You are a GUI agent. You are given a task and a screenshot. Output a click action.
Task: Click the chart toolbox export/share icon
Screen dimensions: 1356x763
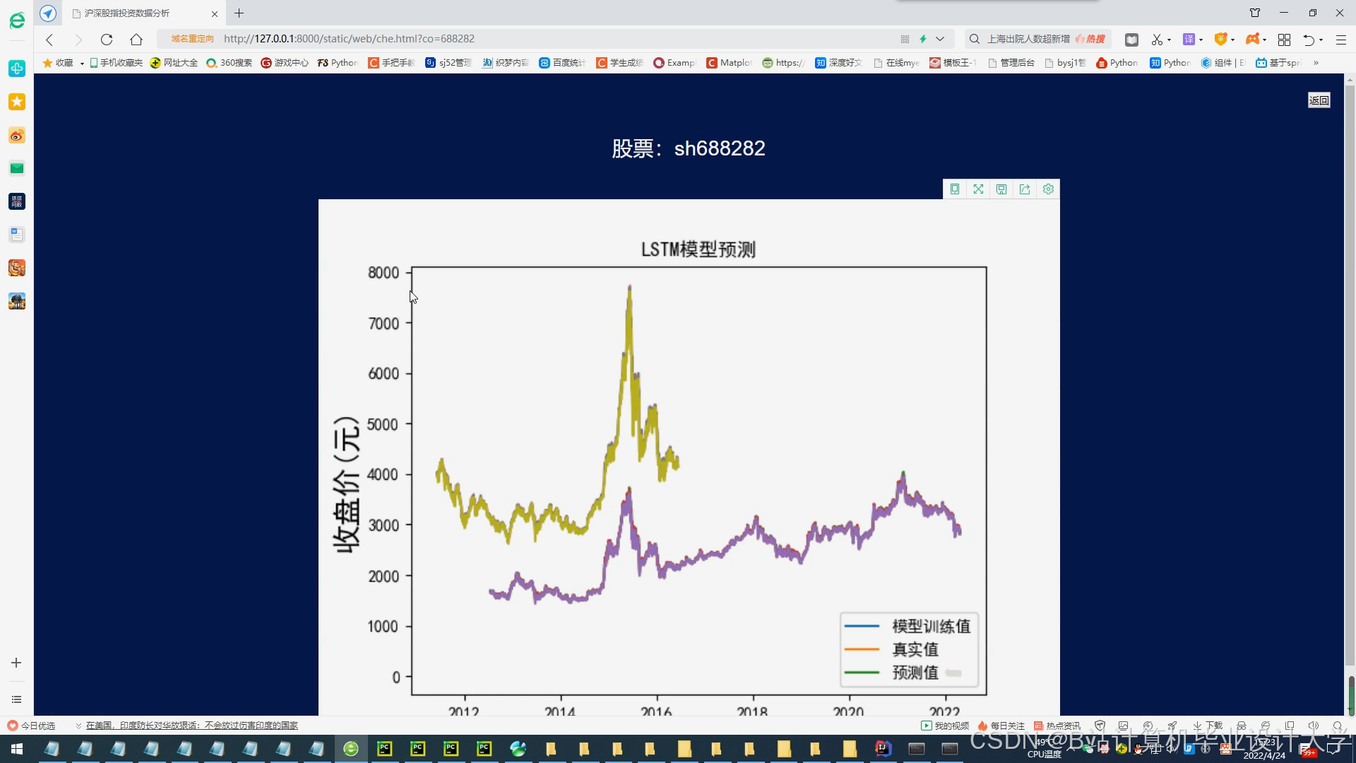(x=1025, y=189)
